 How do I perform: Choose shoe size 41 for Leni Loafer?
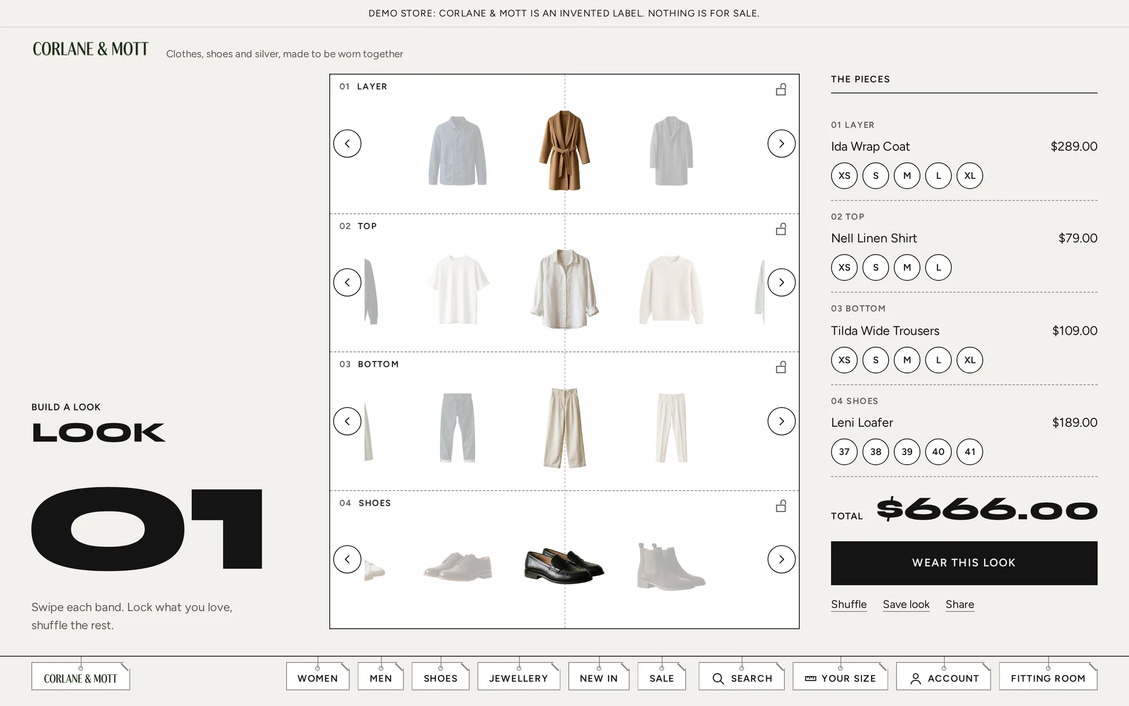pos(970,452)
